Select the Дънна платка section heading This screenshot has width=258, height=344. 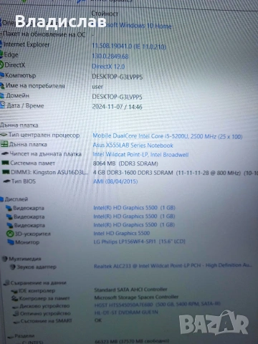tap(19, 125)
